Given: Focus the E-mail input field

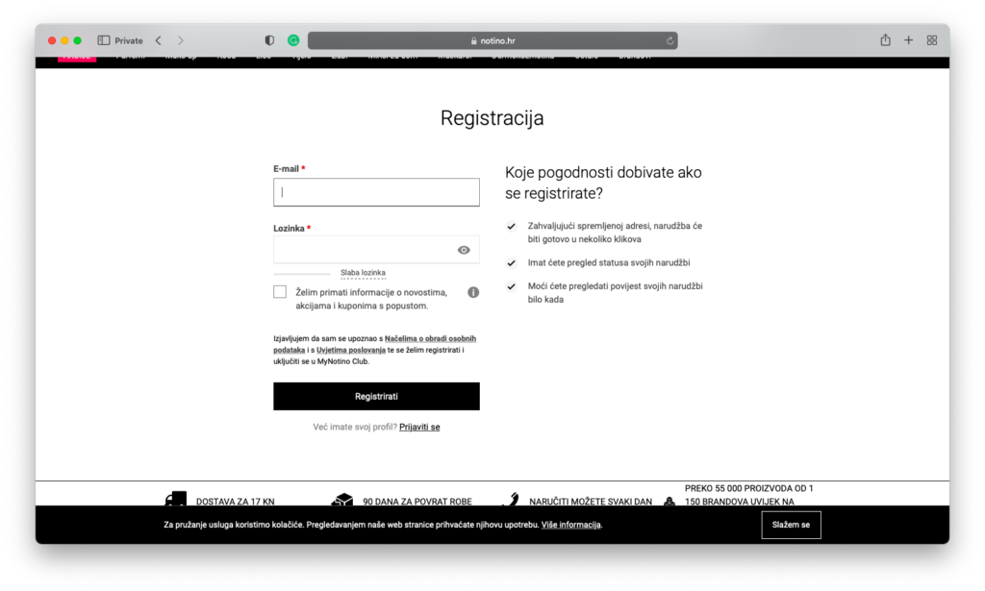Looking at the screenshot, I should coord(376,192).
